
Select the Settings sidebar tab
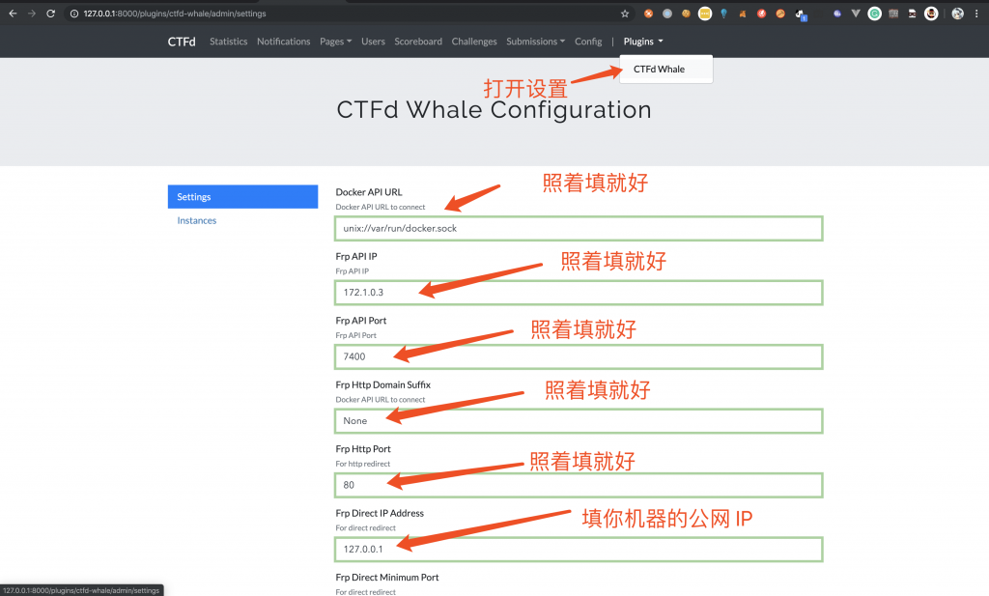click(x=242, y=197)
